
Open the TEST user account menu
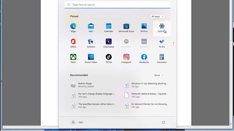tap(78, 122)
